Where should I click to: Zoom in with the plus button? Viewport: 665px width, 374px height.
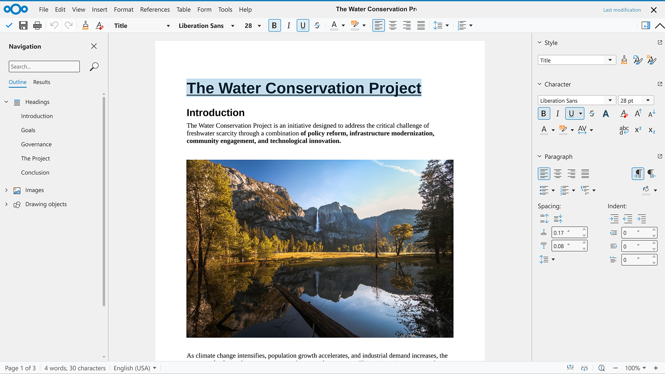click(x=656, y=368)
